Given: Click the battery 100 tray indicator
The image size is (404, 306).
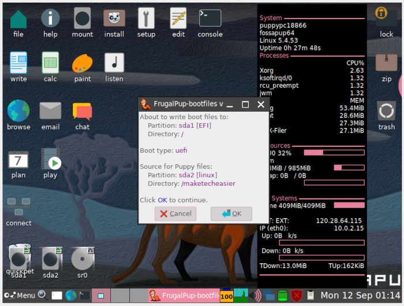Looking at the screenshot, I should [226, 296].
